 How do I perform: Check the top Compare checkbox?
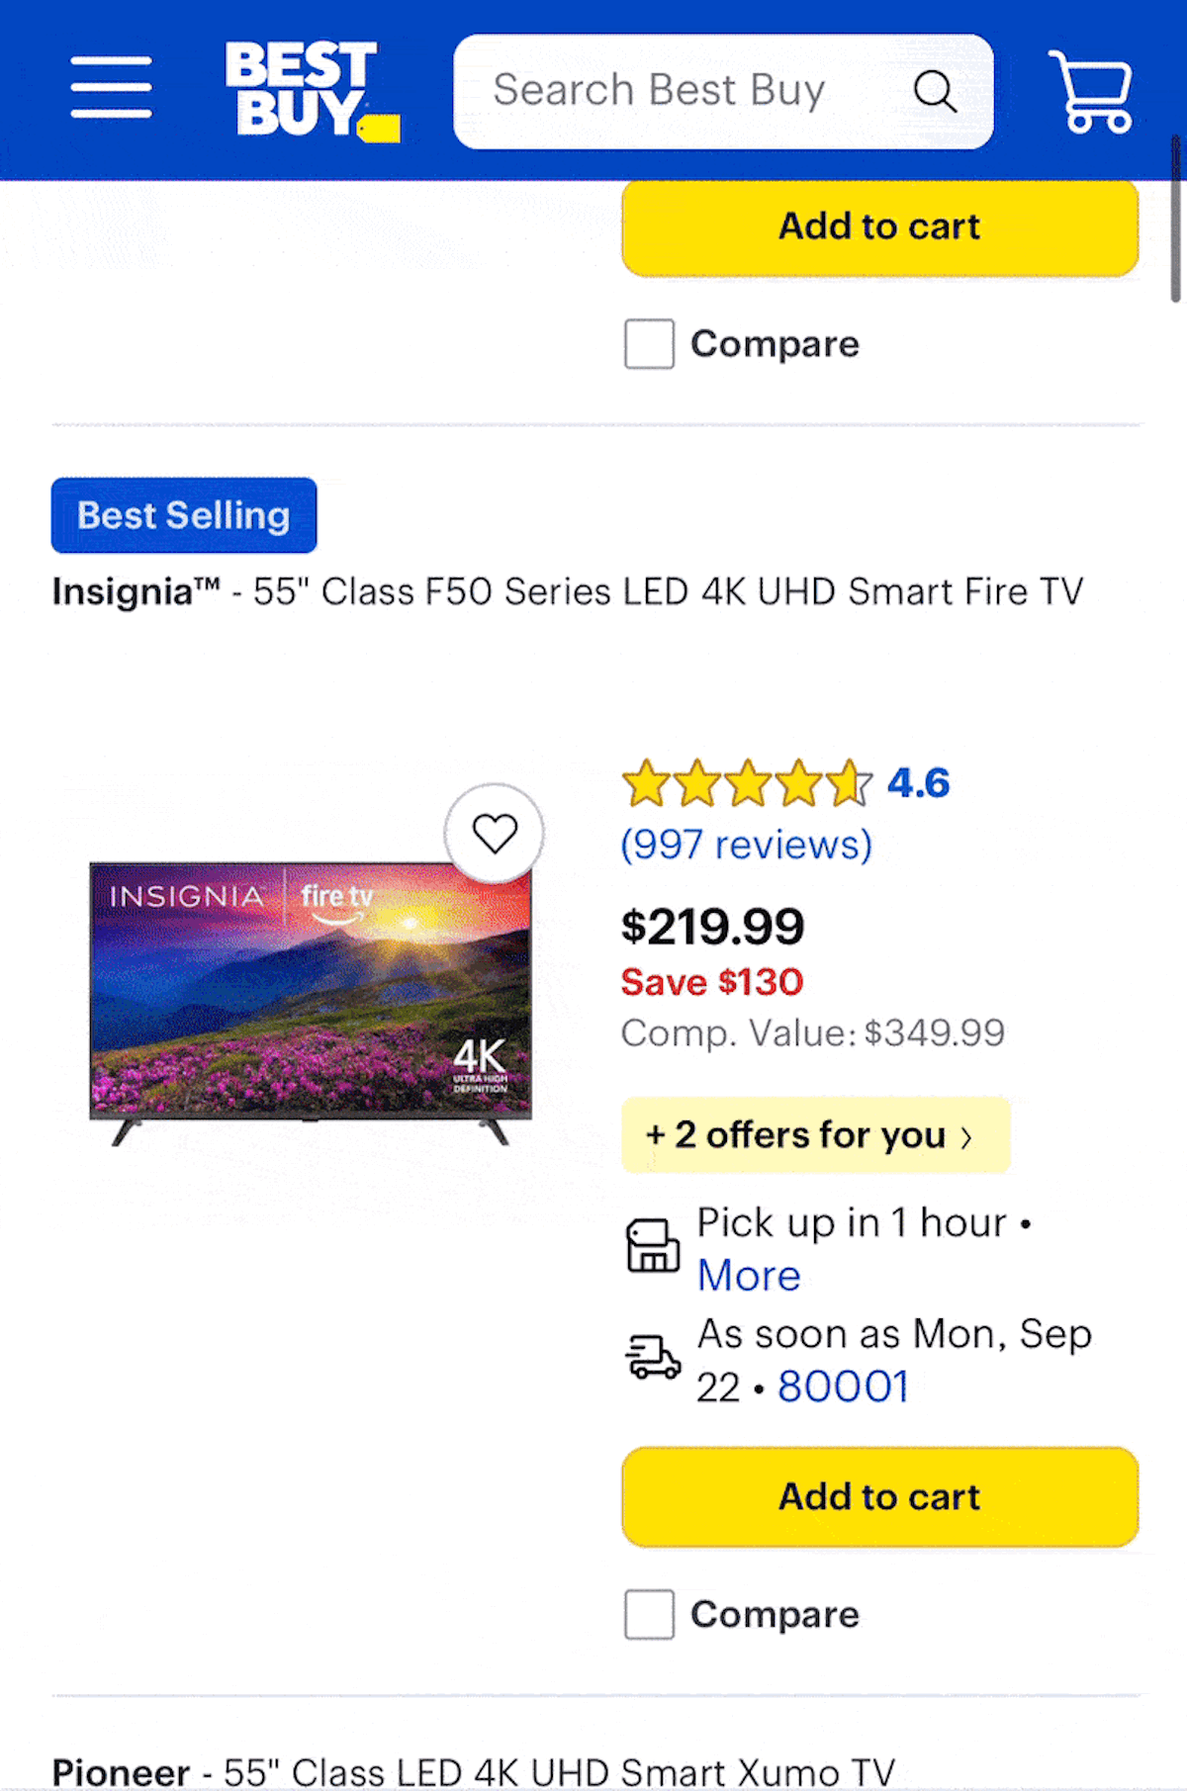tap(650, 343)
